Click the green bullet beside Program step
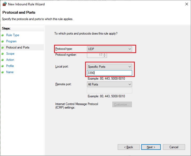This screenshot has height=156, width=191. pyautogui.click(x=3, y=42)
